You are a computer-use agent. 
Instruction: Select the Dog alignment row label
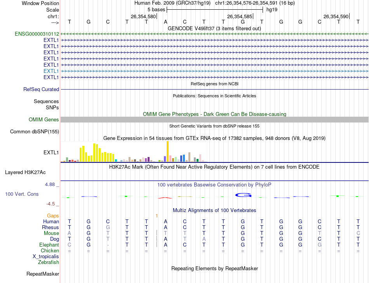click(x=55, y=239)
